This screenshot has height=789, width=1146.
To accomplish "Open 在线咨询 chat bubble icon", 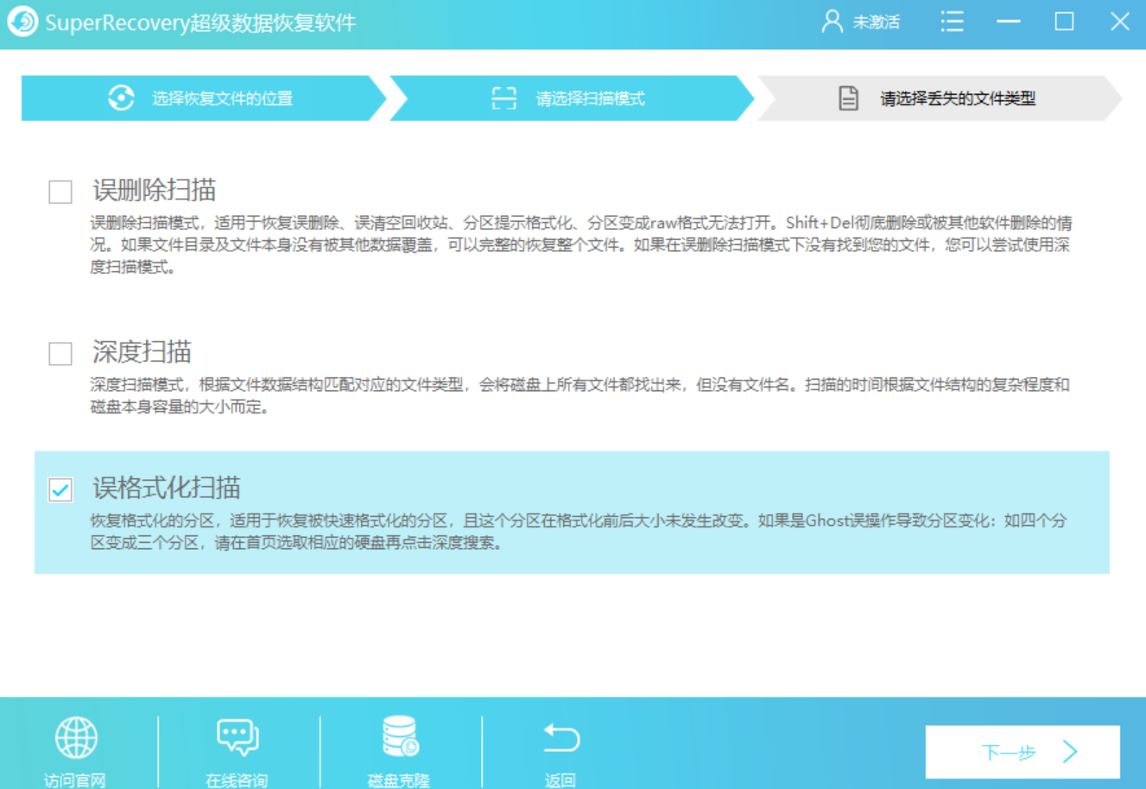I will (x=237, y=738).
